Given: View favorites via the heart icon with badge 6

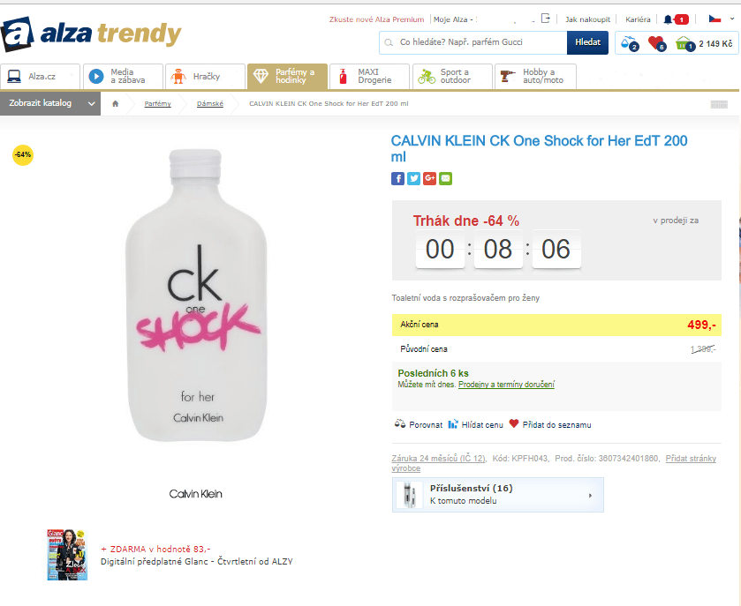Looking at the screenshot, I should (654, 42).
